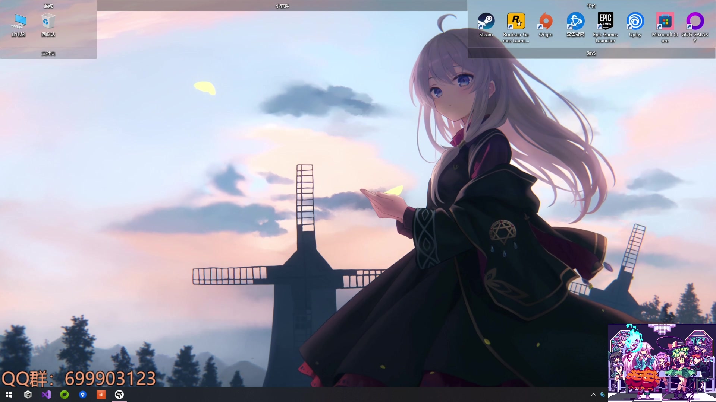Click the green ring taskbar icon
This screenshot has width=716, height=402.
pyautogui.click(x=65, y=395)
